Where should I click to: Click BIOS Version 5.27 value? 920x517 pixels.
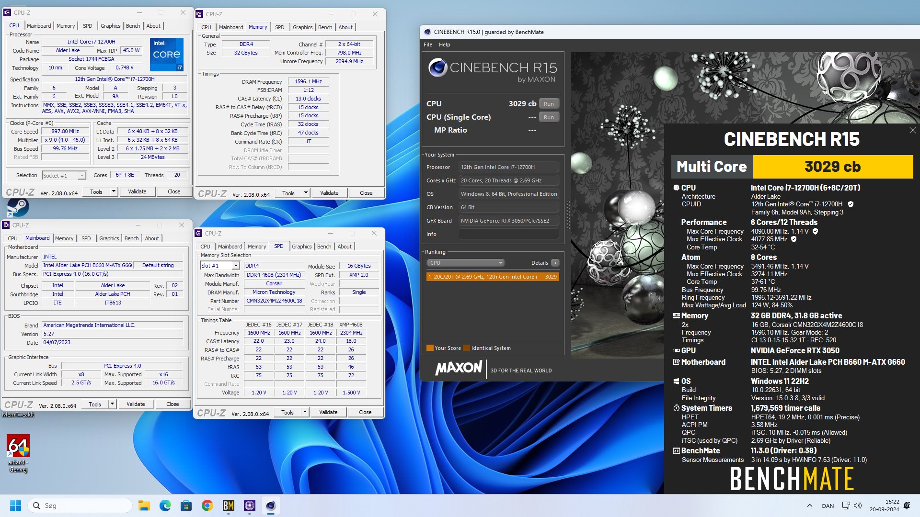click(x=113, y=334)
